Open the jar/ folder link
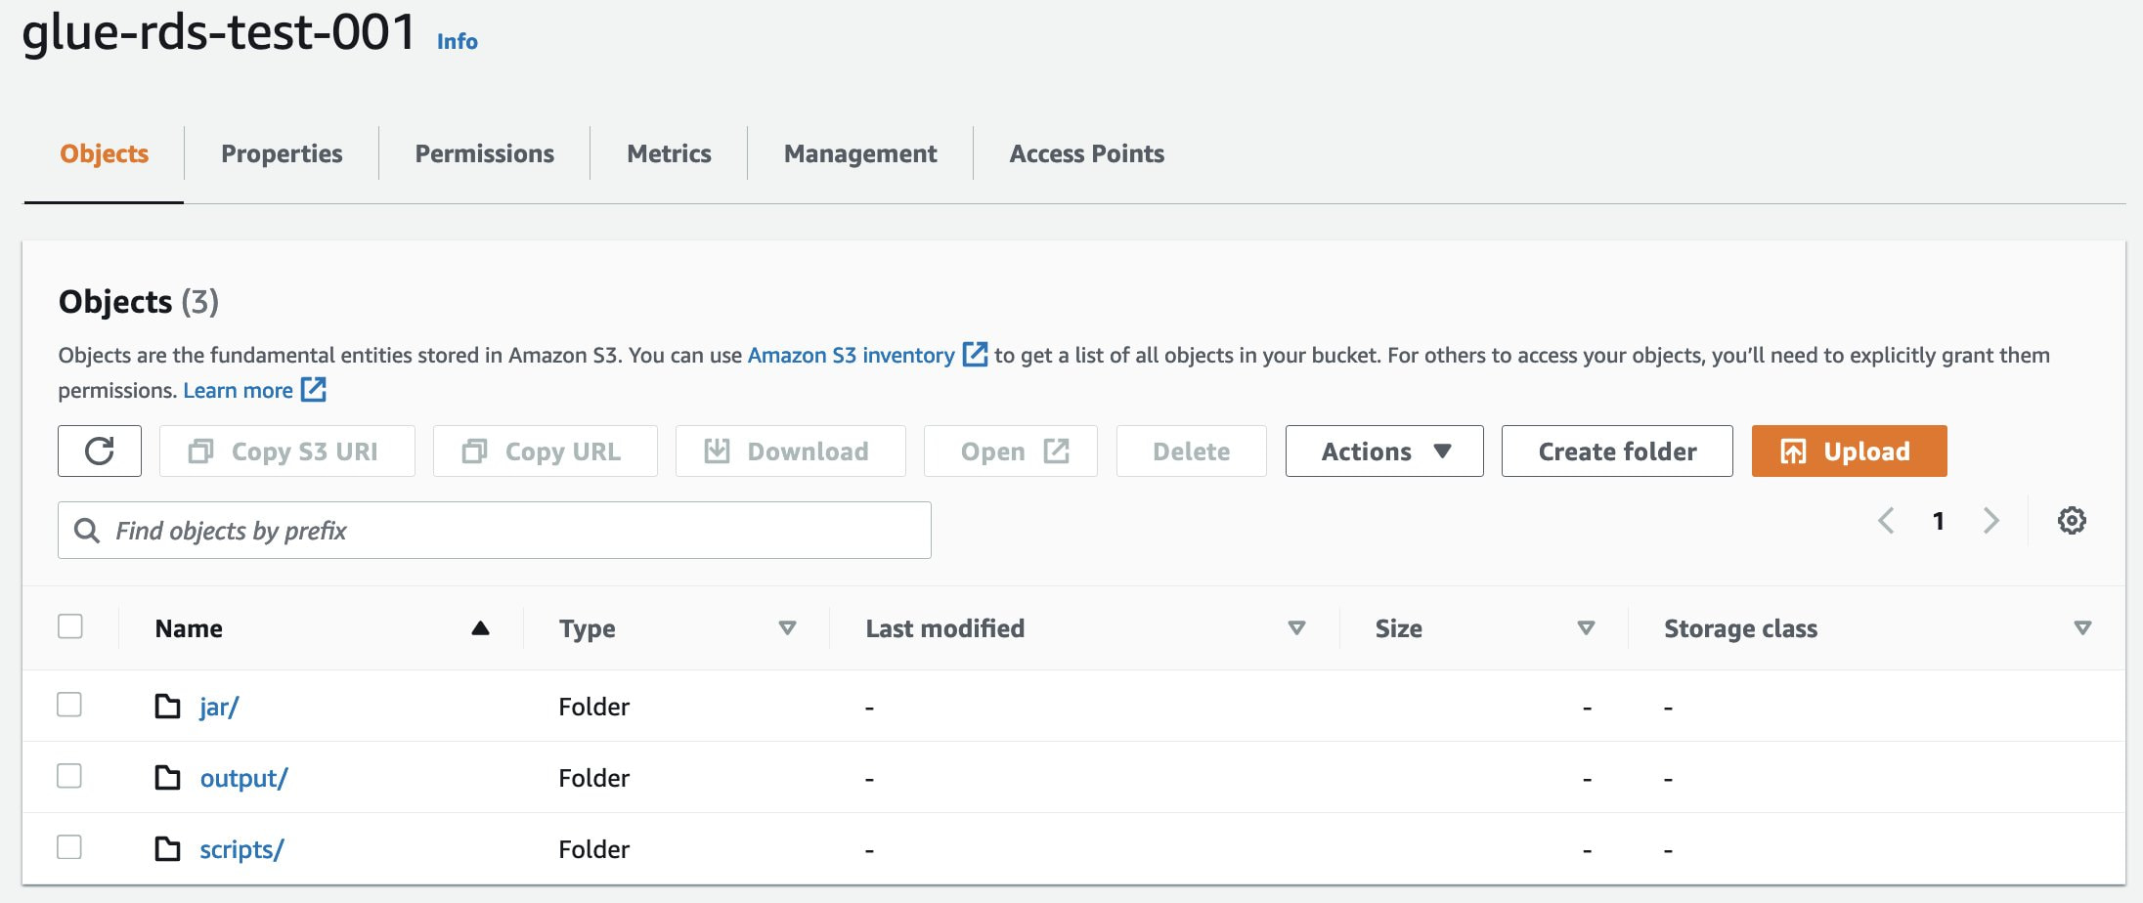This screenshot has height=903, width=2143. (219, 707)
